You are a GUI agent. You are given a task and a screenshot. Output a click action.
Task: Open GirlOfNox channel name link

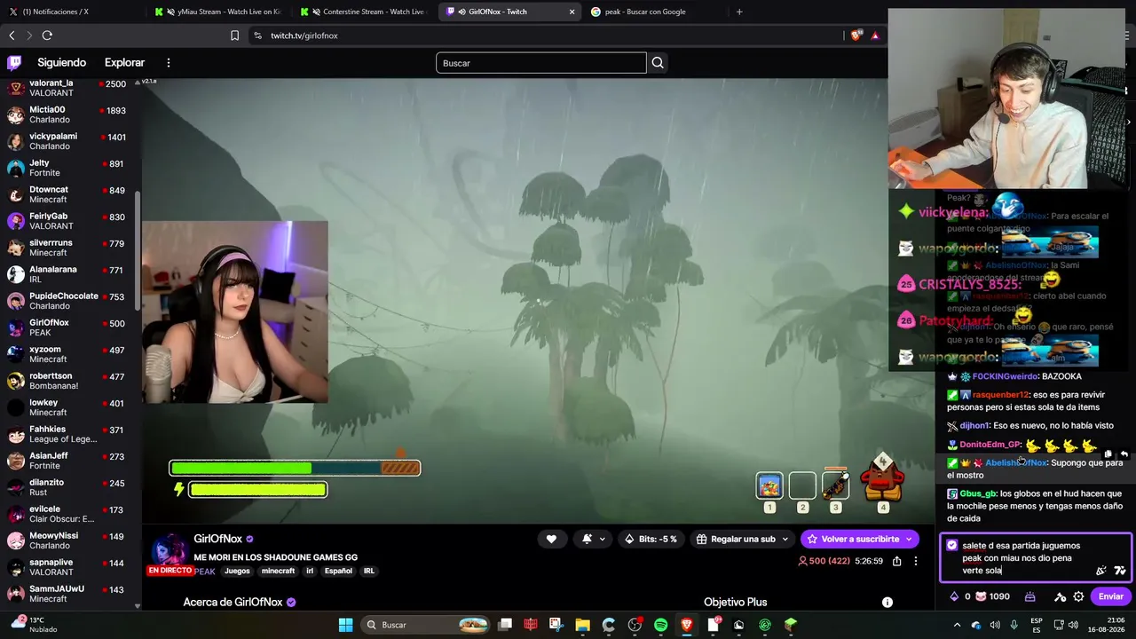pos(217,539)
